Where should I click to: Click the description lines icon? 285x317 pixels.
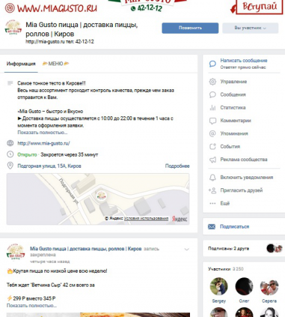point(10,83)
